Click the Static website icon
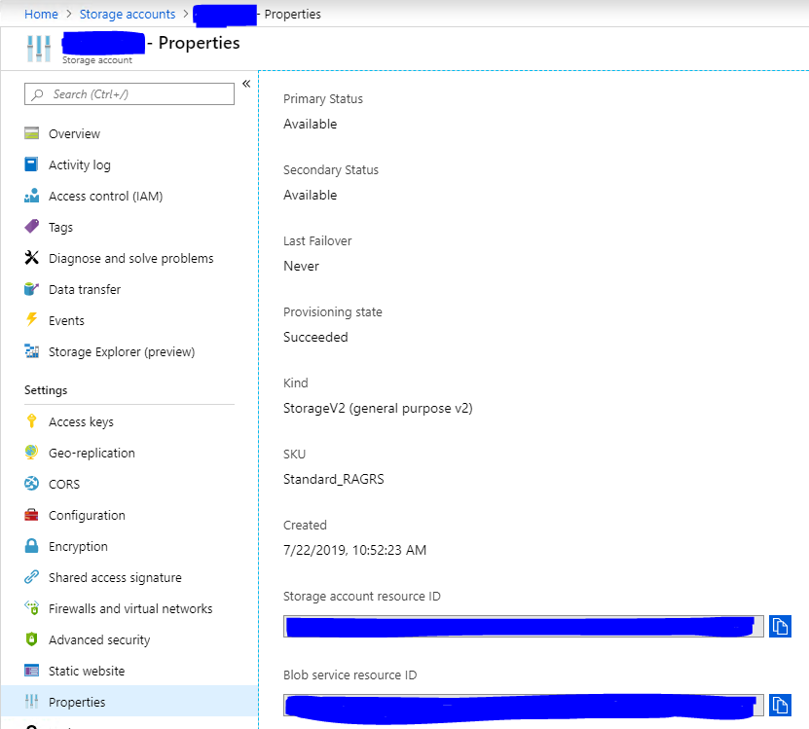 coord(31,671)
